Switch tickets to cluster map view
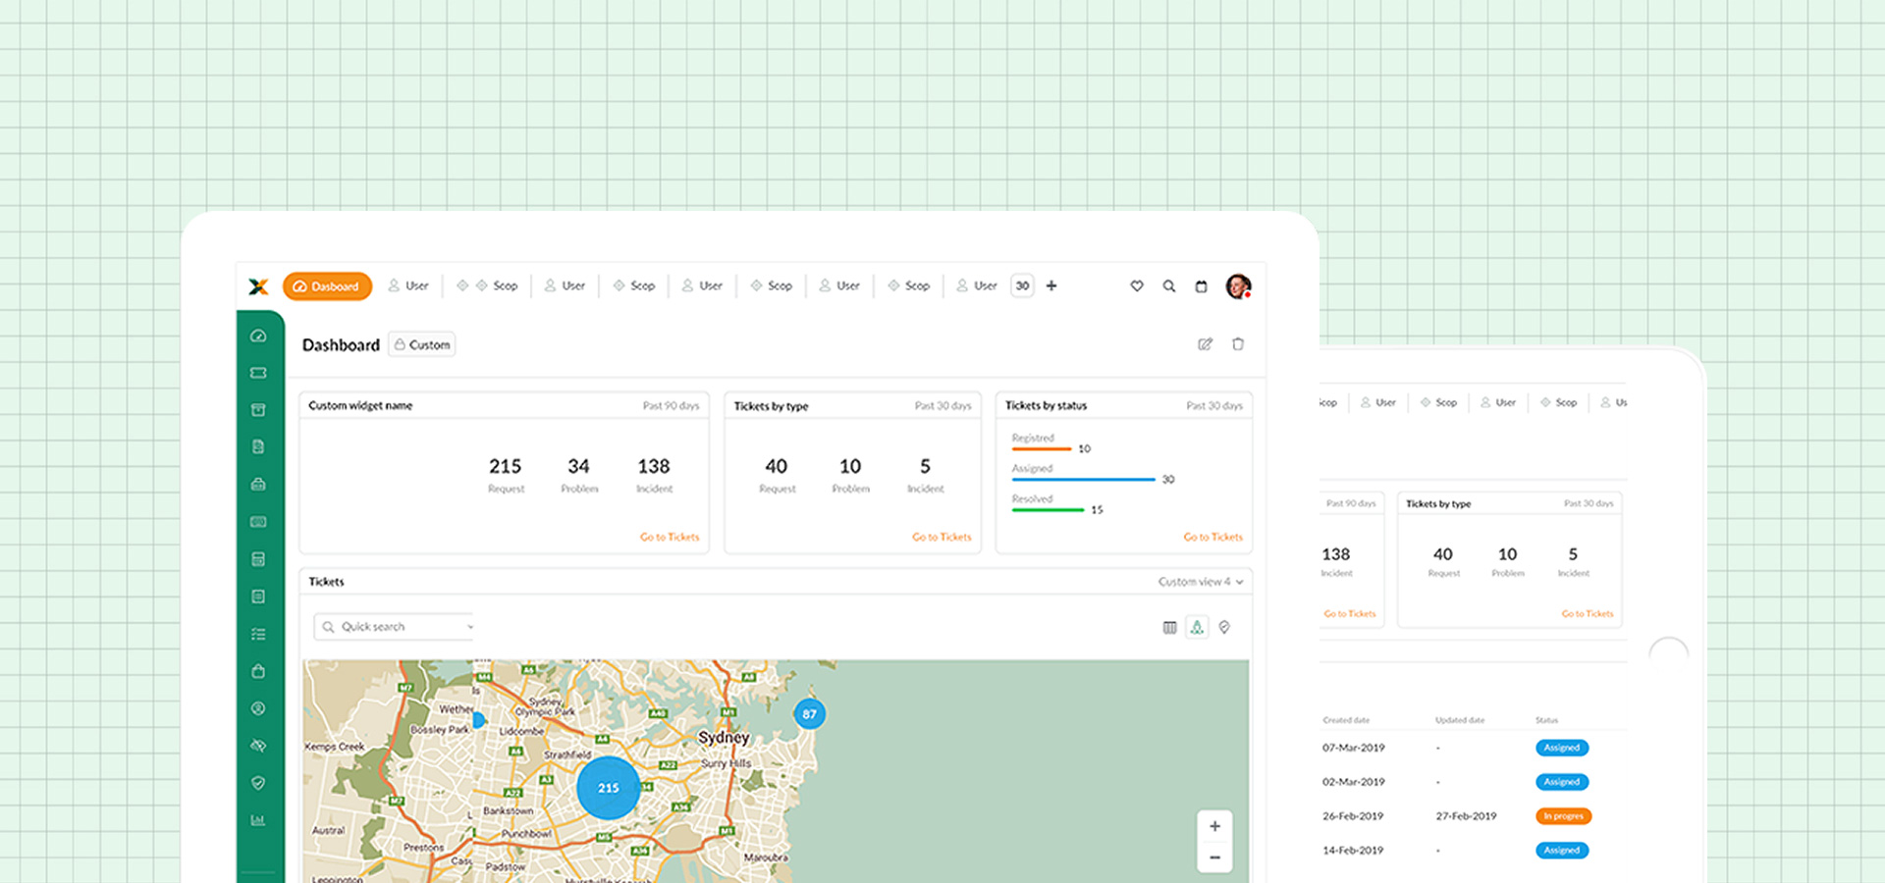The height and width of the screenshot is (883, 1885). pos(1197,627)
